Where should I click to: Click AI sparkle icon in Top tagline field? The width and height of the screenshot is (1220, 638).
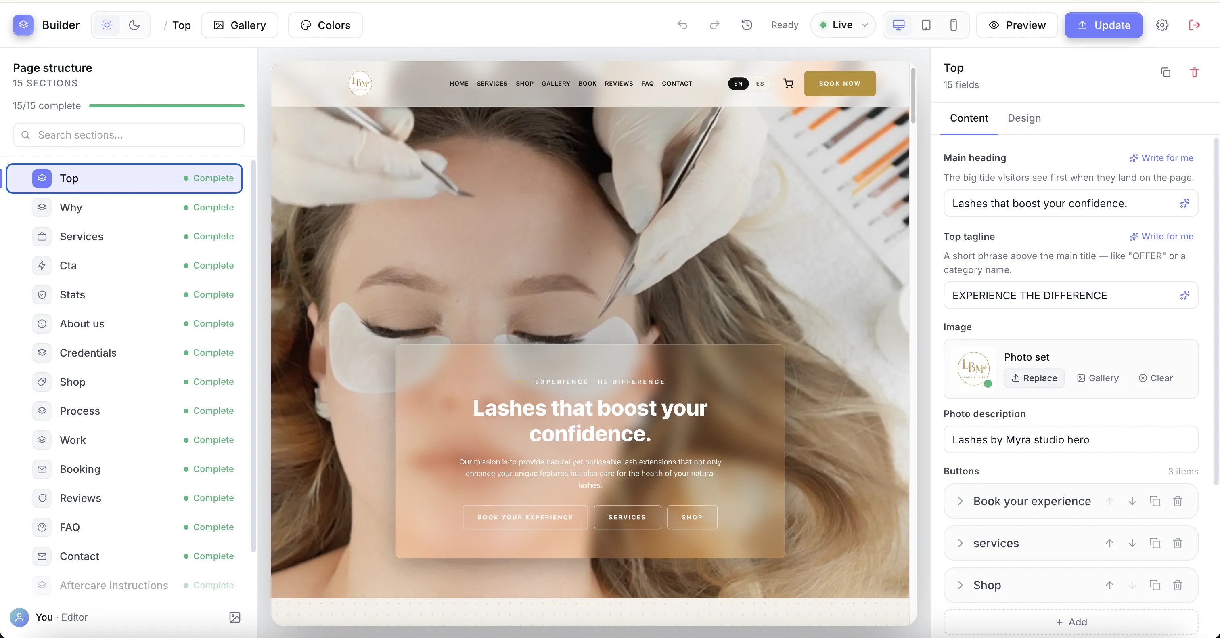tap(1184, 295)
